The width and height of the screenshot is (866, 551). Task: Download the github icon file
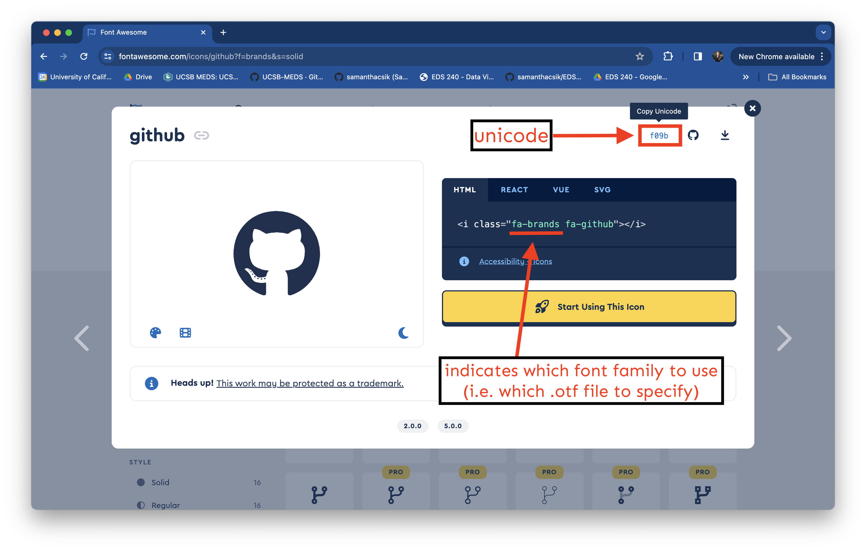point(725,135)
